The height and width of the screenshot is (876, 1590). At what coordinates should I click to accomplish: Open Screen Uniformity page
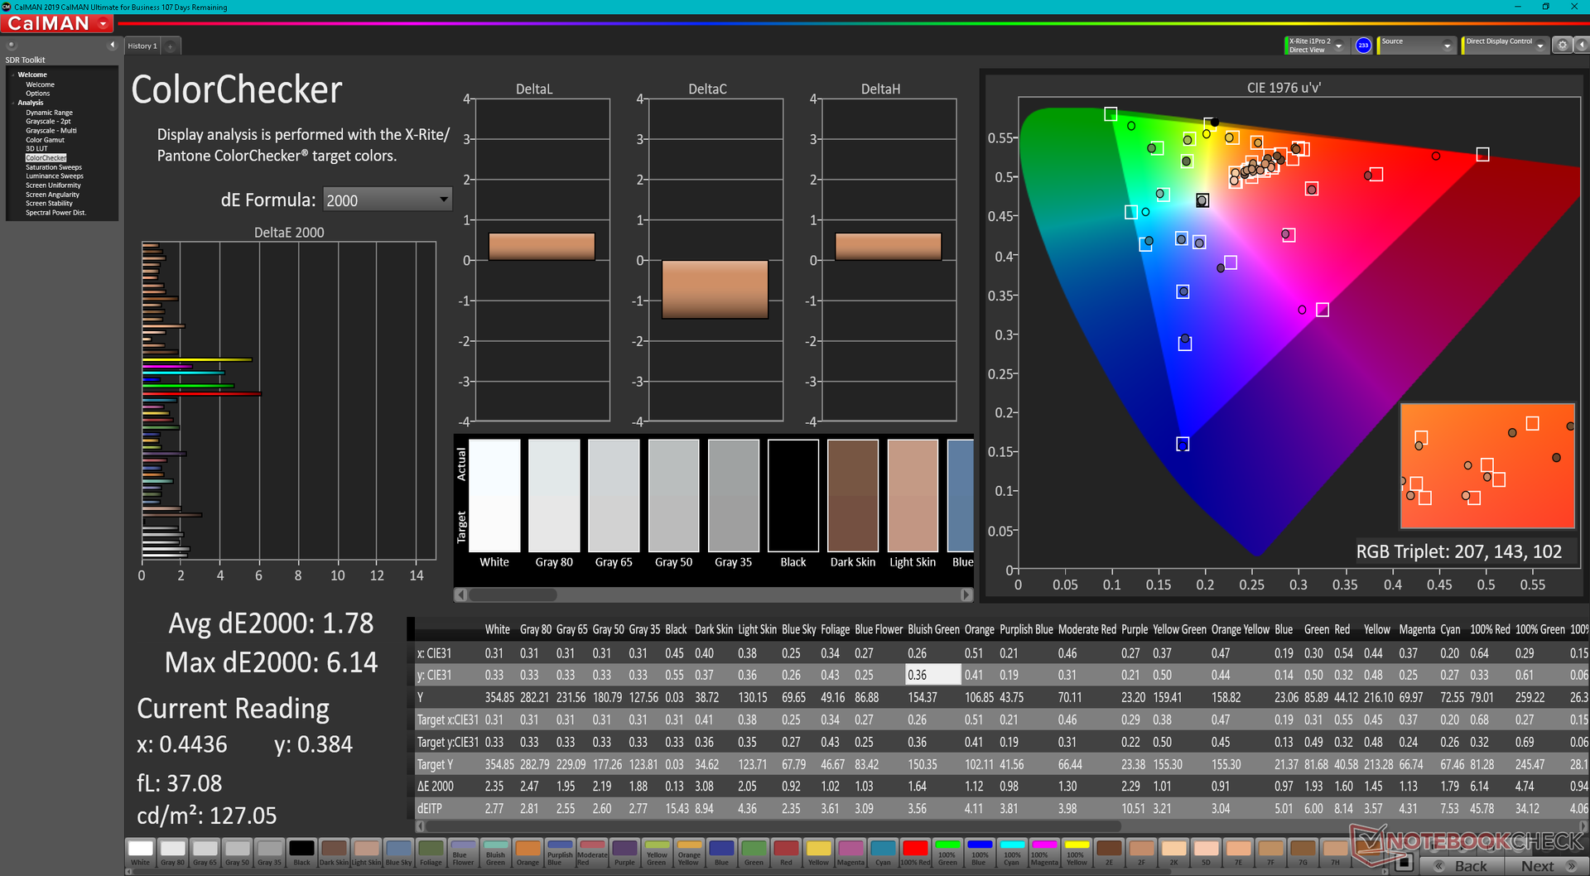coord(53,185)
